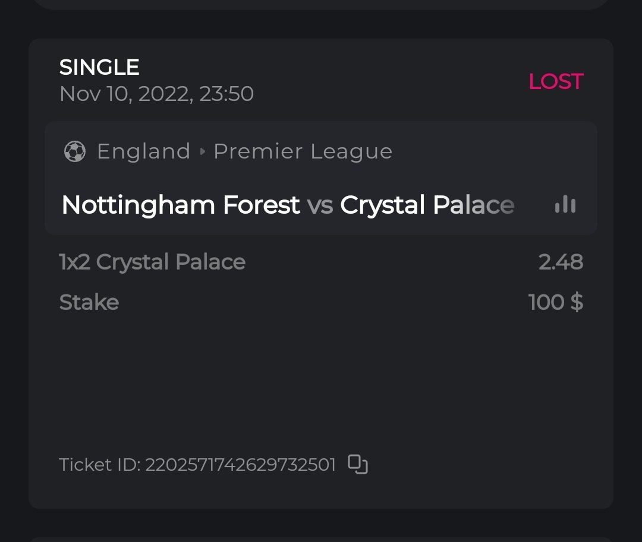
Task: Click the arrow between England and Premier League
Action: [202, 152]
